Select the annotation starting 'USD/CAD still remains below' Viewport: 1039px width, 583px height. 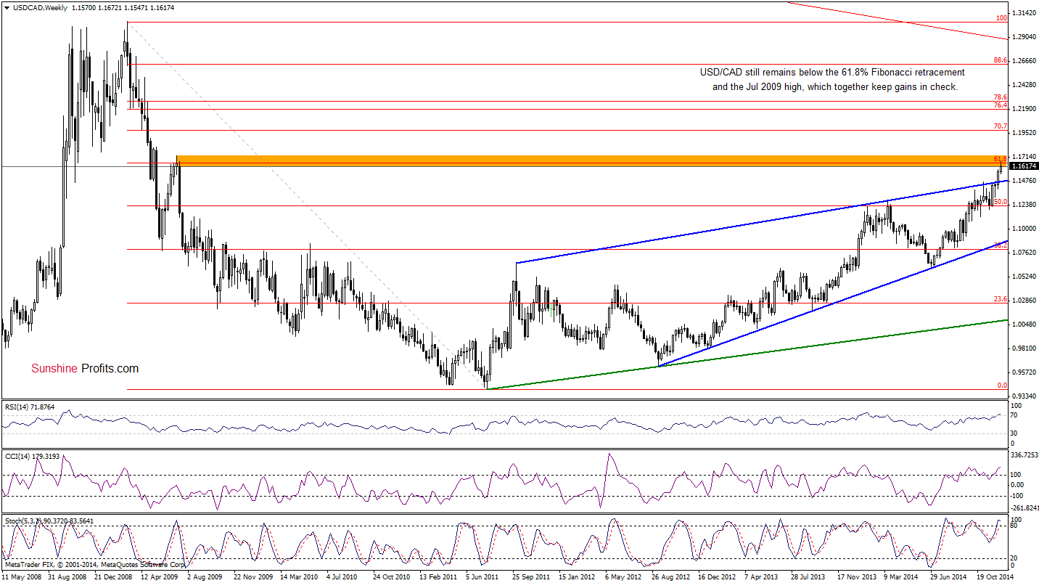click(x=832, y=73)
